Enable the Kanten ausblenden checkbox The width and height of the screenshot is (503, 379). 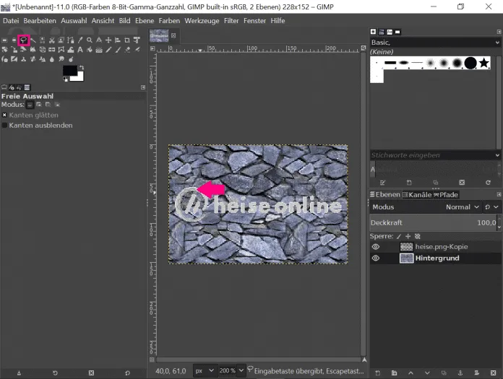coord(4,125)
